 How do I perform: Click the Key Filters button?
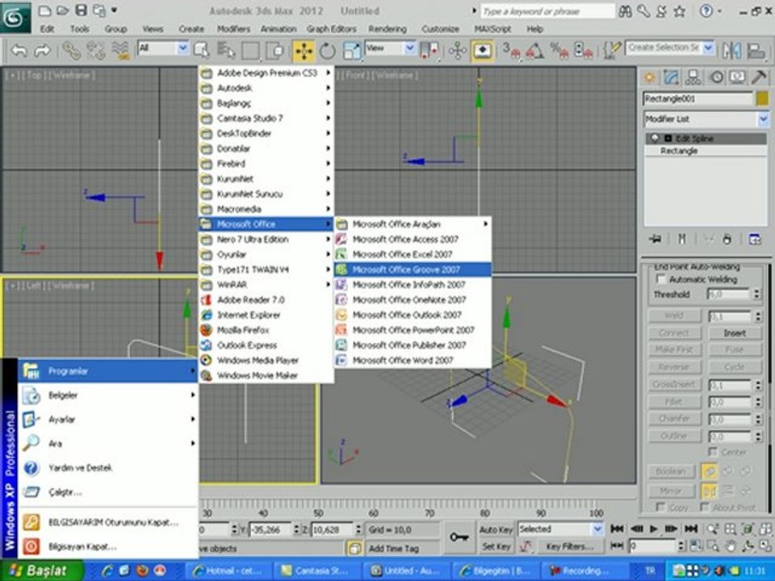pos(569,546)
